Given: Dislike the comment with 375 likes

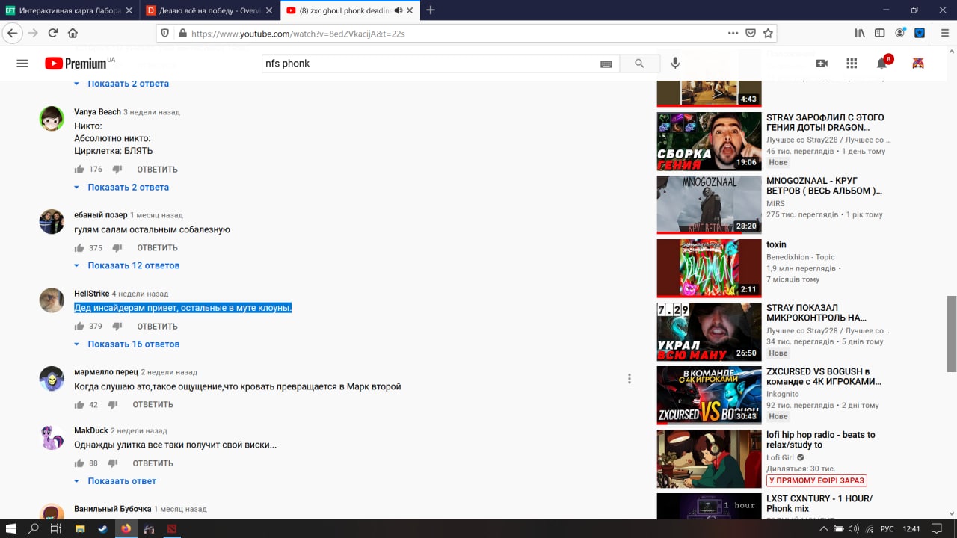Looking at the screenshot, I should pos(117,247).
